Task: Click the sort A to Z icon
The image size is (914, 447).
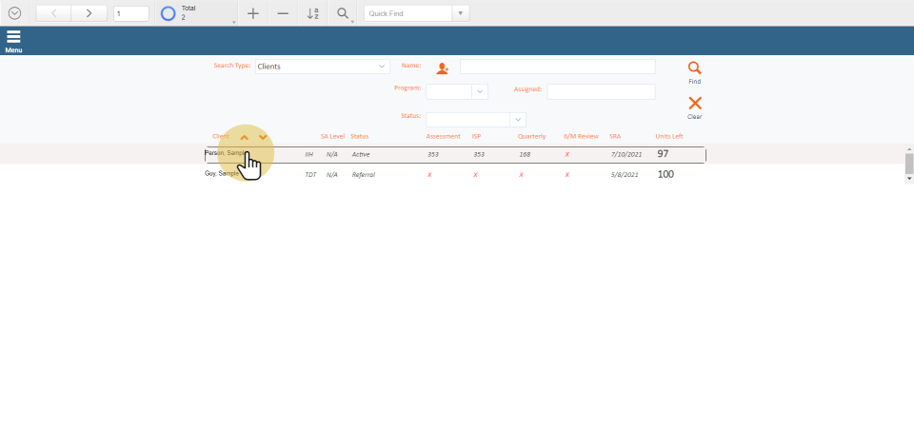Action: [312, 13]
